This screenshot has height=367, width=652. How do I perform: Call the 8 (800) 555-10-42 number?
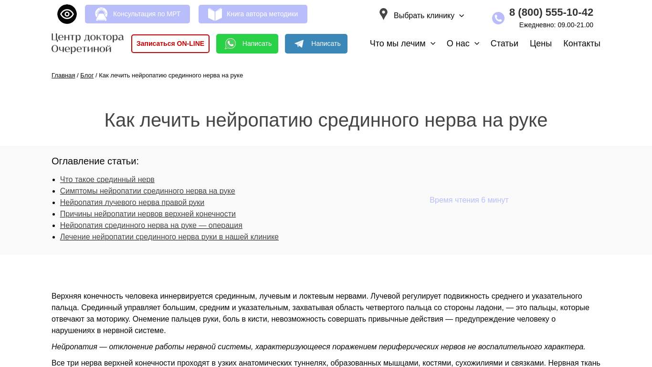[551, 12]
